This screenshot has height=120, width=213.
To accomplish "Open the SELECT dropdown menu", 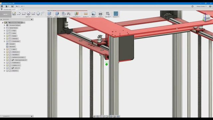I will pos(116,17).
